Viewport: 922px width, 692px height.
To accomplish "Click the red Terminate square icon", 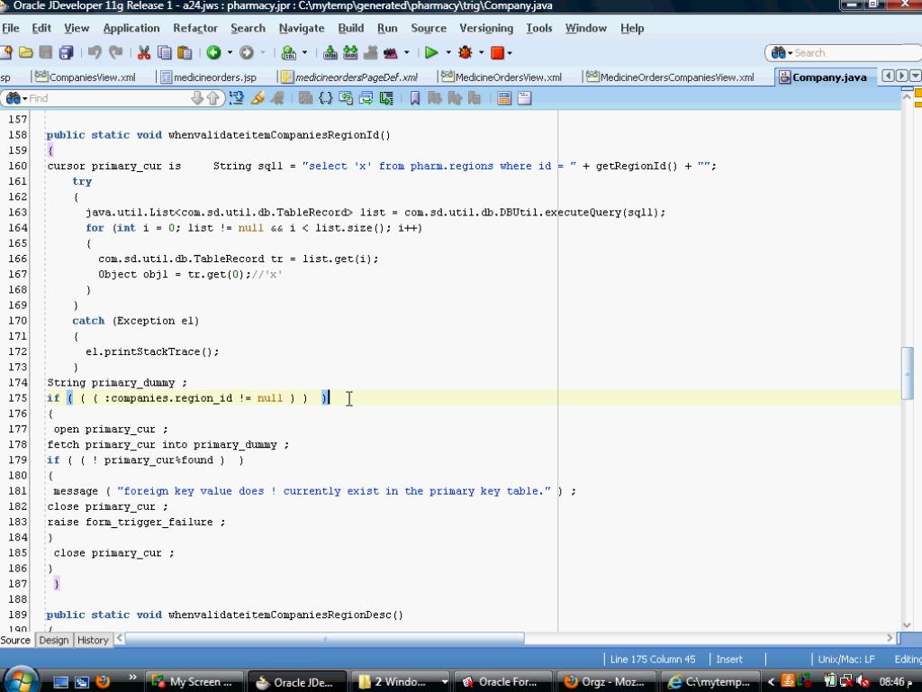I will pyautogui.click(x=496, y=53).
